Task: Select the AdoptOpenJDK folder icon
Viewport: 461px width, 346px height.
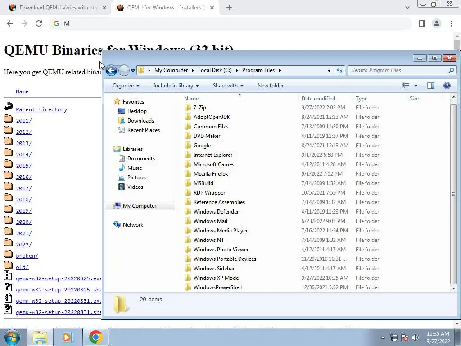Action: [188, 117]
